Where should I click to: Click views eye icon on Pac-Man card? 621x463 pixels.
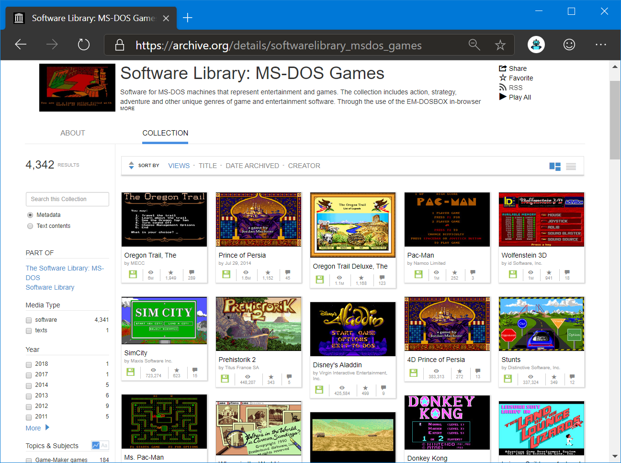pos(437,272)
